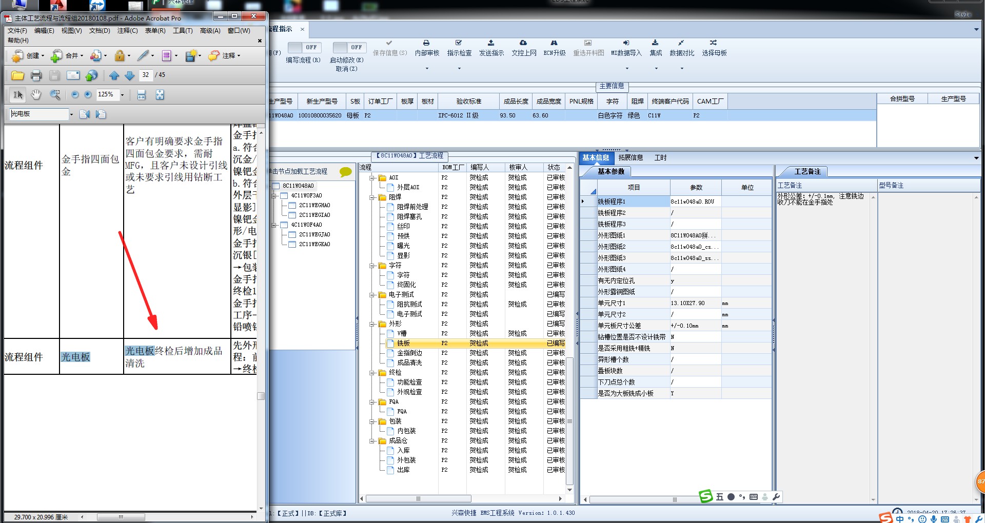Click the 数据对比 button
985x523 pixels.
682,48
